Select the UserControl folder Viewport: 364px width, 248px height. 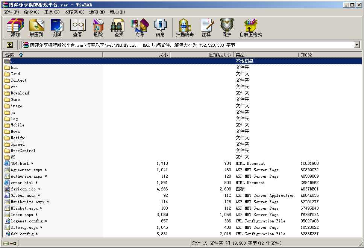click(20, 151)
